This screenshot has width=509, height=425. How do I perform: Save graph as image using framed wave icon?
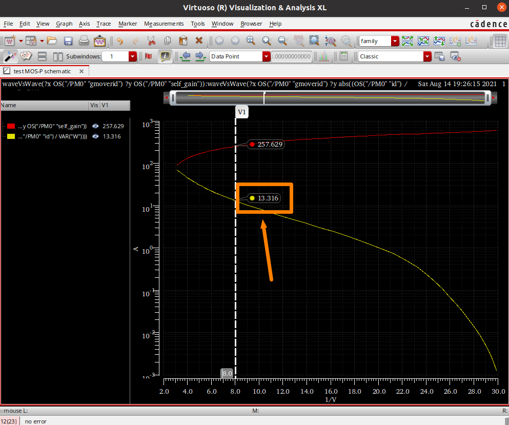click(99, 41)
